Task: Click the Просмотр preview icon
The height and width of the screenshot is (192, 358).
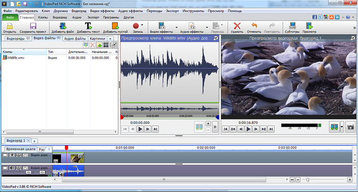Action: (309, 26)
